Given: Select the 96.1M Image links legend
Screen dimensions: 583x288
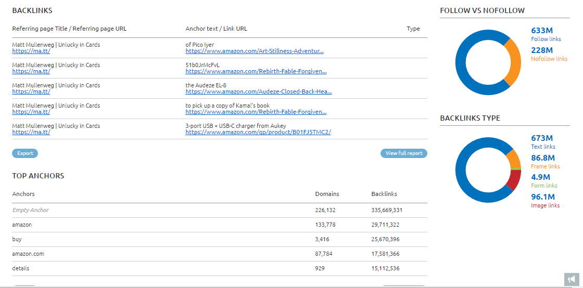Looking at the screenshot, I should (x=545, y=201).
